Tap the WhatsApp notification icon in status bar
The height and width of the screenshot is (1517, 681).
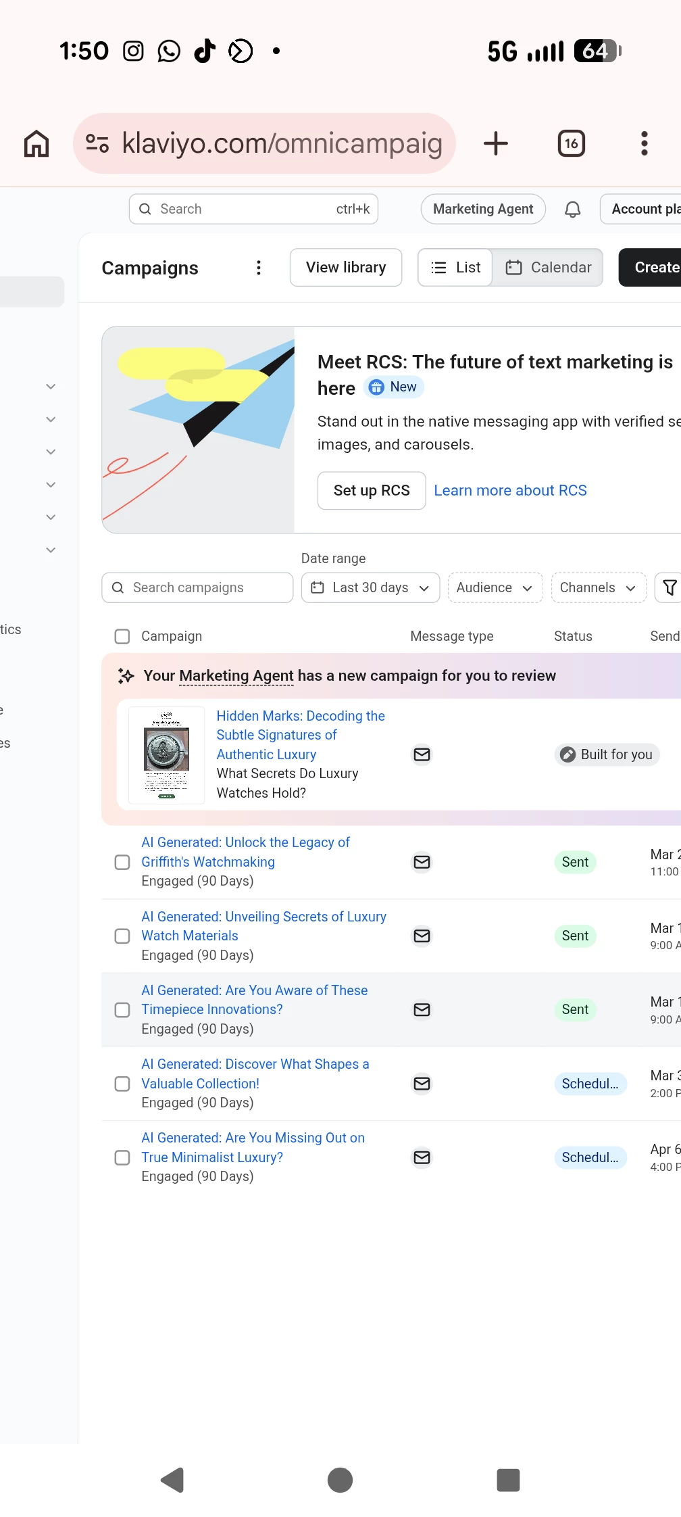coord(169,51)
